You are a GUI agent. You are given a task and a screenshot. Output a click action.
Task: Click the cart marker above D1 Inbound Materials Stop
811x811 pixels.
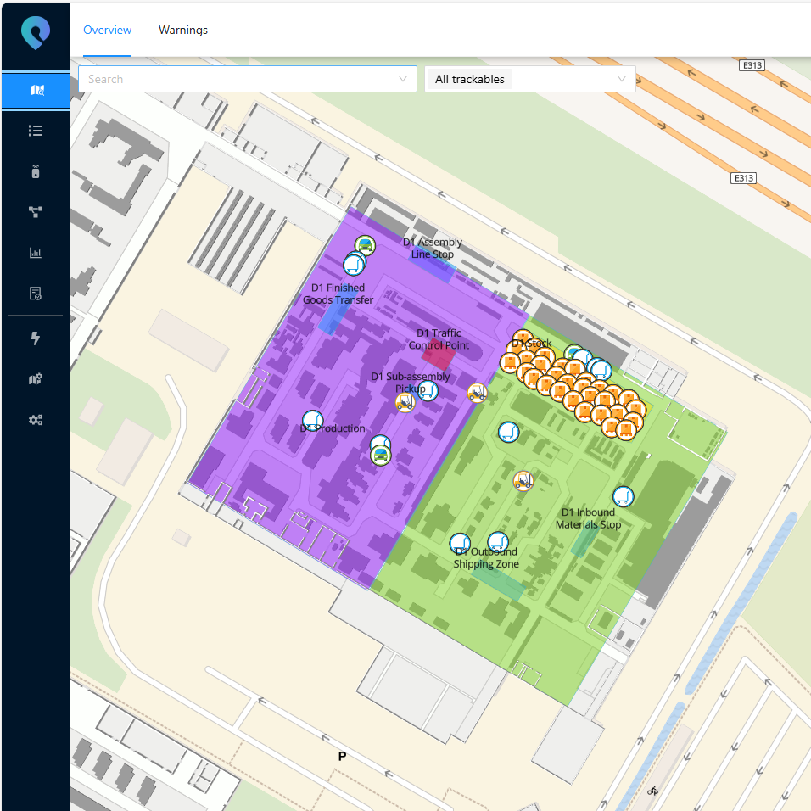623,496
